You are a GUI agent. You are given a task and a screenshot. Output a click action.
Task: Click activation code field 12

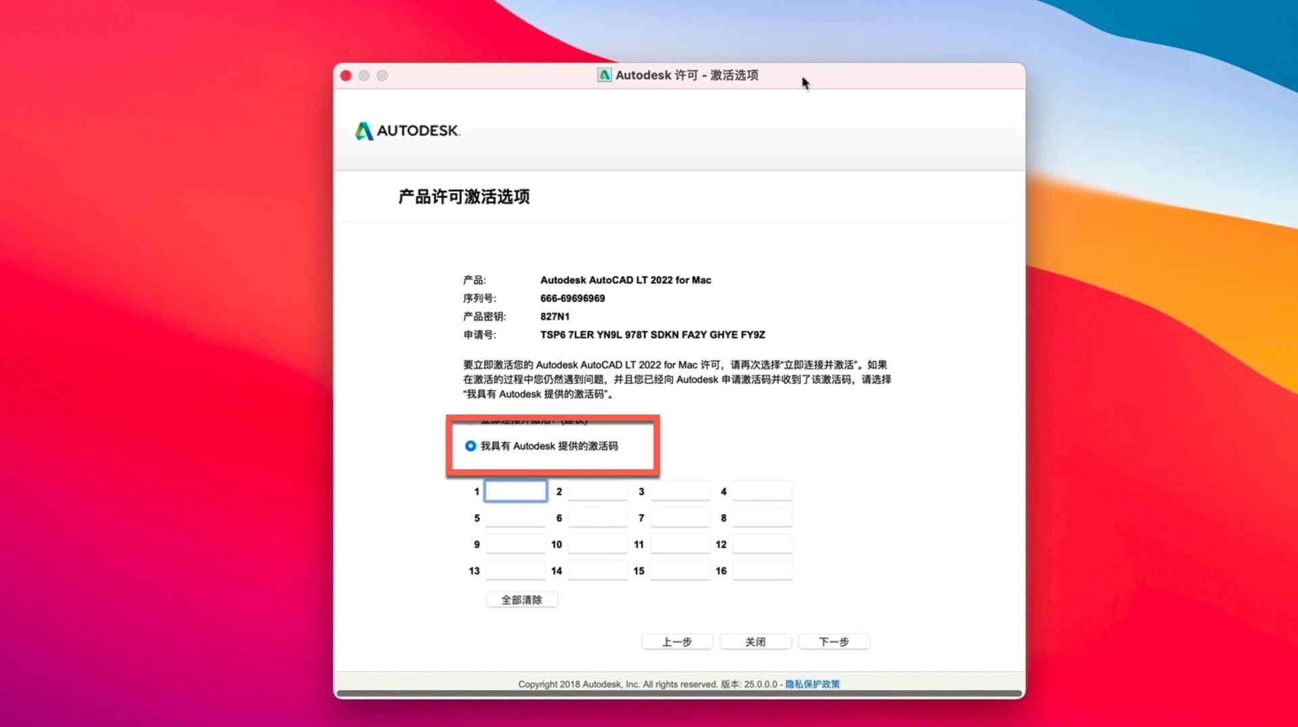click(762, 544)
